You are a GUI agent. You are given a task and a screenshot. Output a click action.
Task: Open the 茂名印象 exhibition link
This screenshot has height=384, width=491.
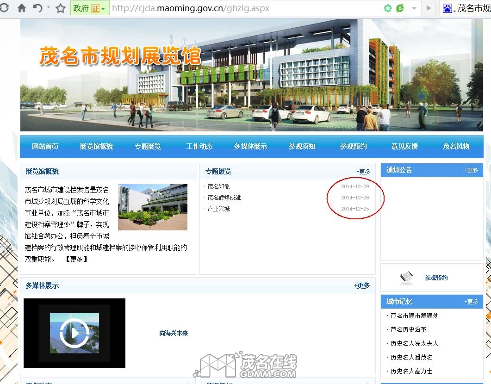tap(218, 186)
